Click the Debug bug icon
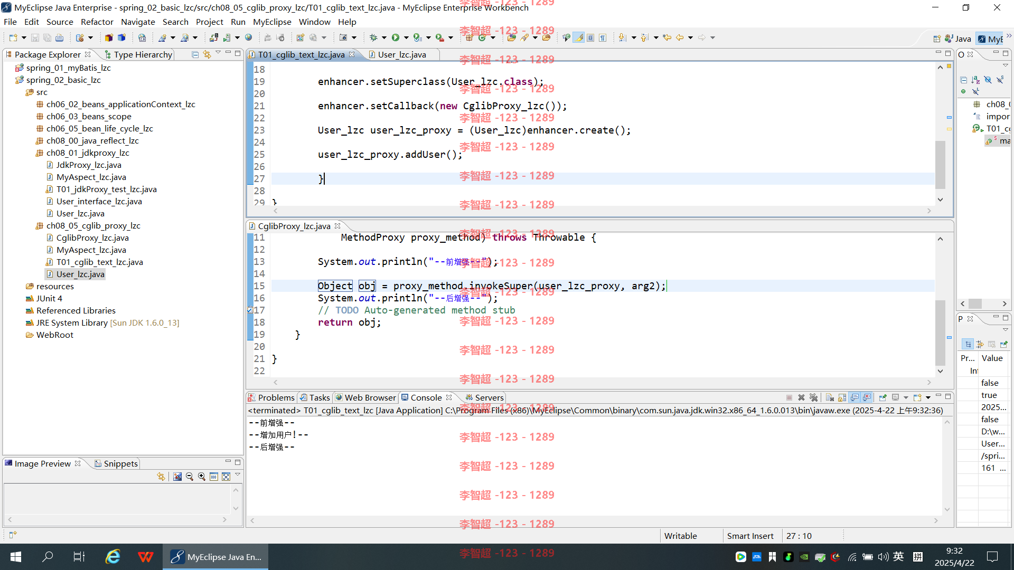 pos(373,37)
